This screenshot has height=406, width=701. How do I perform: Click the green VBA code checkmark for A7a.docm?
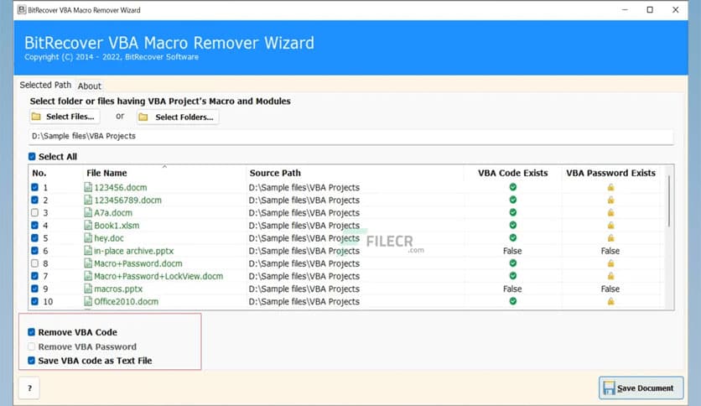pos(513,212)
